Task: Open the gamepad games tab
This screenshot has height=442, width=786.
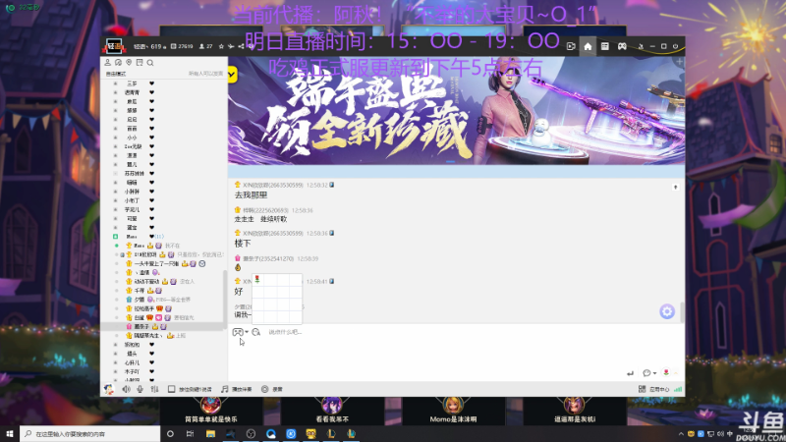Action: tap(622, 46)
